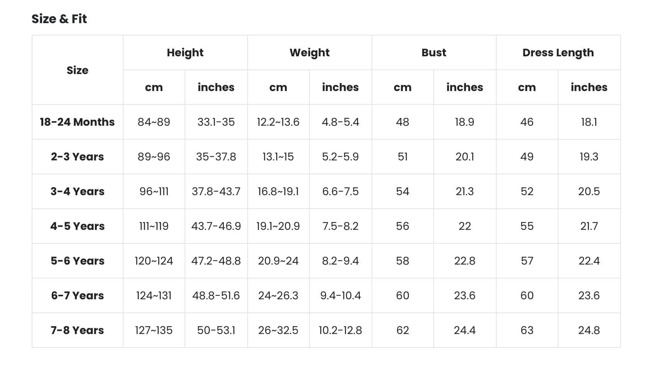The height and width of the screenshot is (373, 655).
Task: Click the 43.7-46.9 inches height cell
Action: click(216, 226)
